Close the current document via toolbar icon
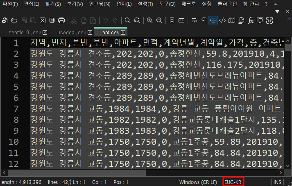Image resolution: width=292 pixels, height=186 pixels. (43, 20)
